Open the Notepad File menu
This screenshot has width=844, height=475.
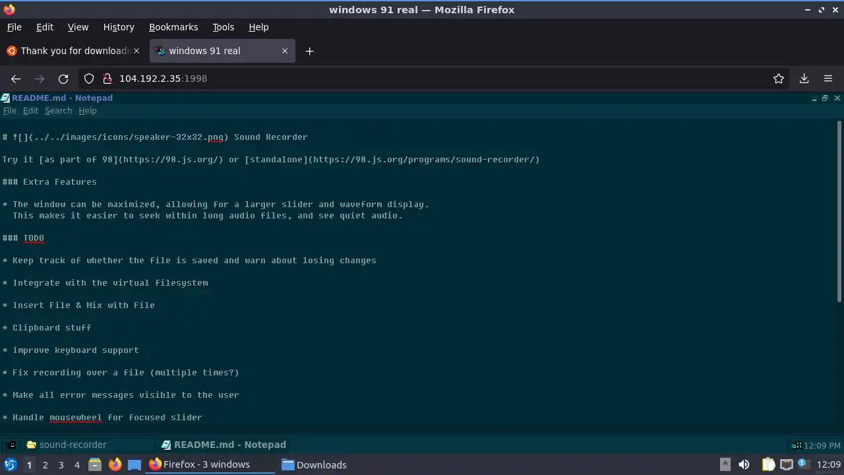click(x=9, y=111)
